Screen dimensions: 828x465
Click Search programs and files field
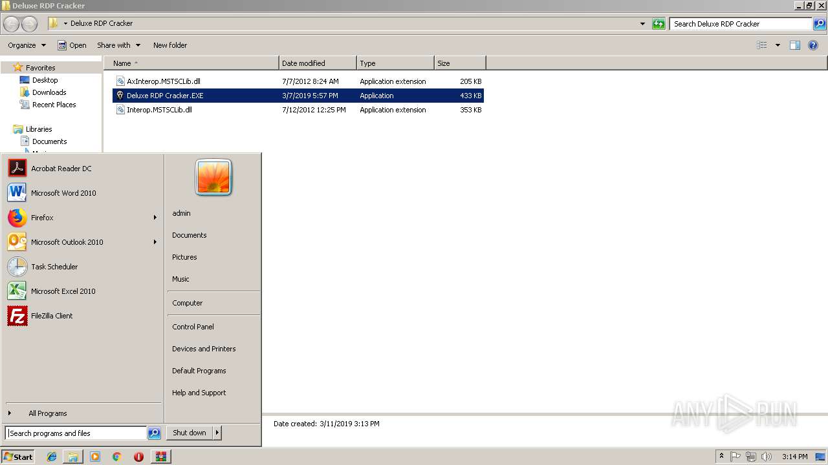[76, 433]
